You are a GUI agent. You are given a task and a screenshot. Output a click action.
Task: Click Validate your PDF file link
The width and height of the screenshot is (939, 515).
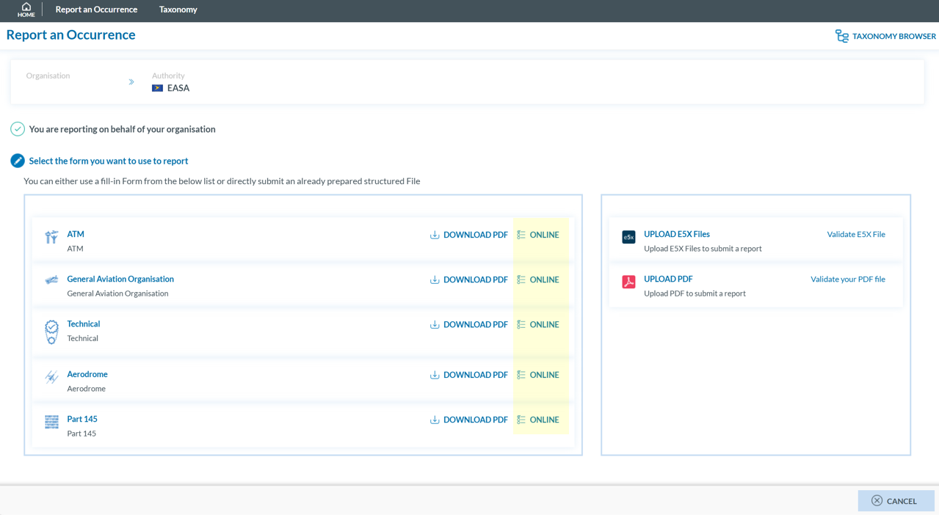point(847,280)
